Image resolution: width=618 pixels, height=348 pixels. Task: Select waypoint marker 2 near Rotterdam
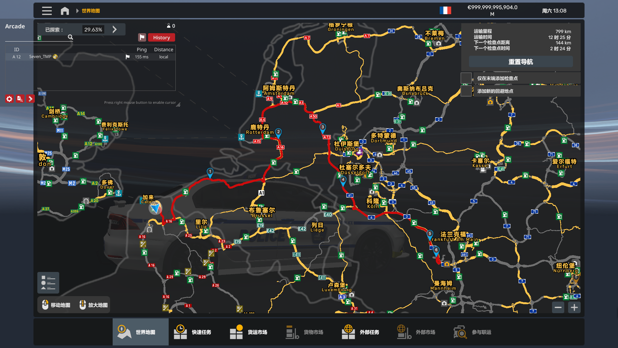(278, 133)
